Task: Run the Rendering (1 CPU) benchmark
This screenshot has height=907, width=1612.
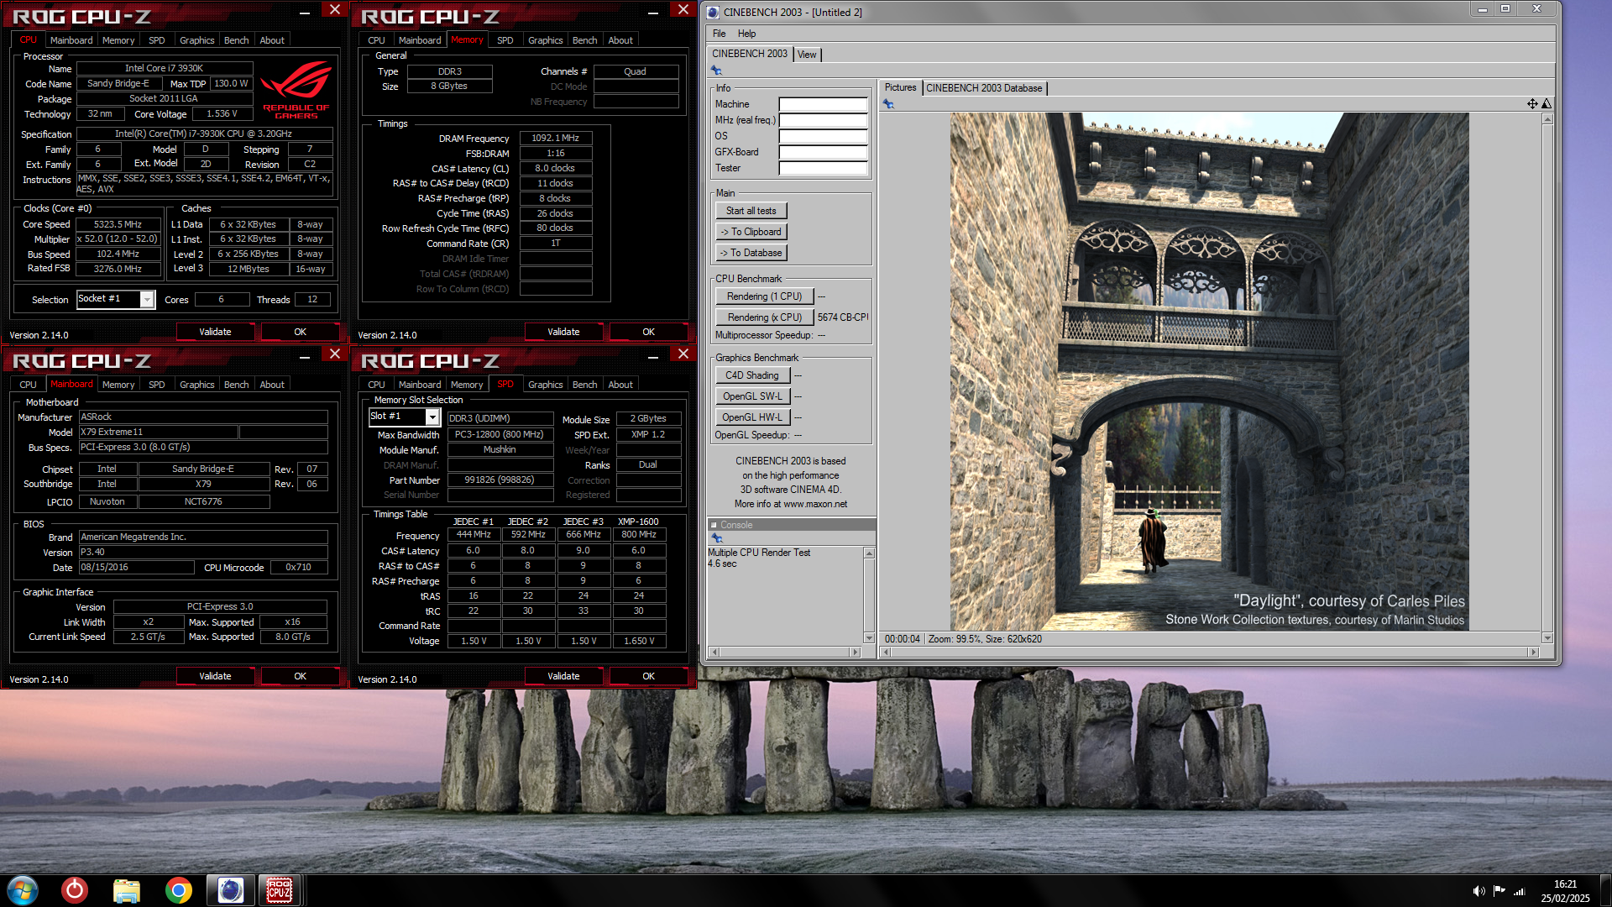Action: 764,296
